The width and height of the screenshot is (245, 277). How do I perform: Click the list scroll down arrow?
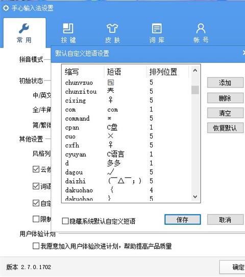coord(195,197)
